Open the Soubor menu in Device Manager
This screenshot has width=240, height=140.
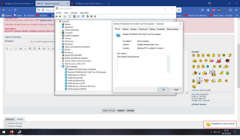coord(59,13)
